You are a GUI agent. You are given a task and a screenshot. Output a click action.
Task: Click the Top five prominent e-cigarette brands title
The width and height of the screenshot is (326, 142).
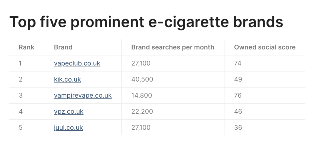pyautogui.click(x=146, y=22)
